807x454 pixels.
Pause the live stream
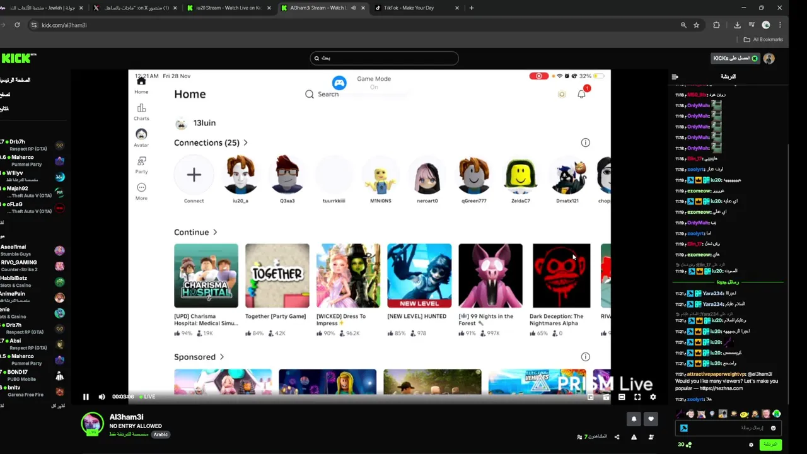click(86, 397)
